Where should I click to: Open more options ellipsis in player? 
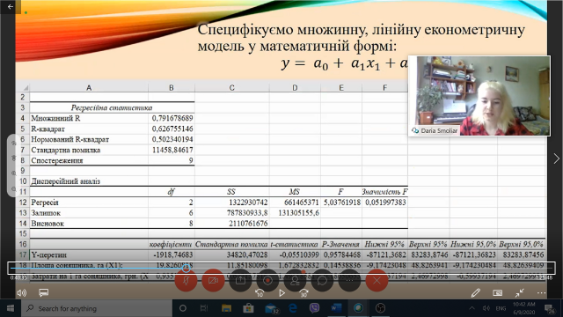click(542, 293)
